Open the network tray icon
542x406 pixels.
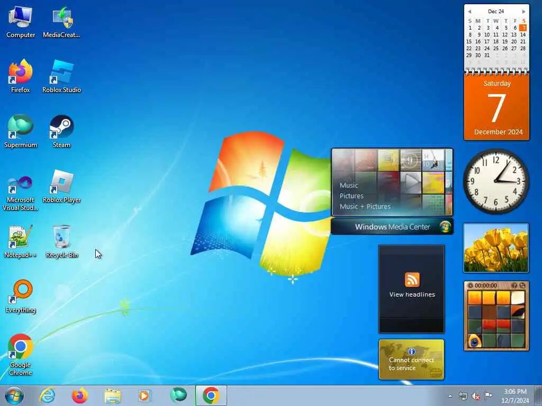point(463,396)
